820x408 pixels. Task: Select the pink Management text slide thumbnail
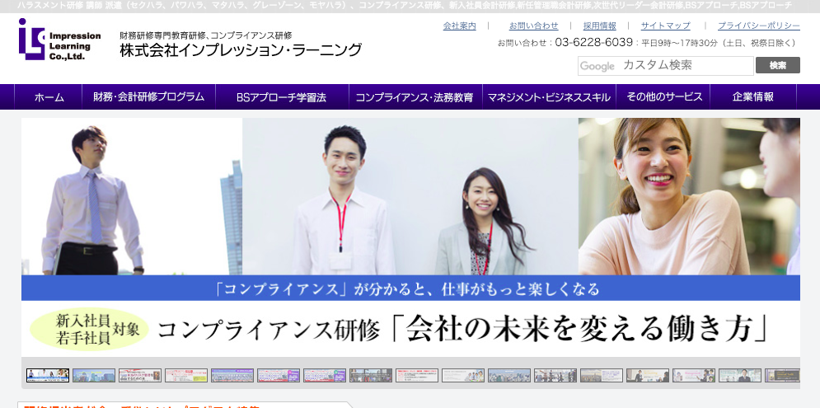point(693,375)
